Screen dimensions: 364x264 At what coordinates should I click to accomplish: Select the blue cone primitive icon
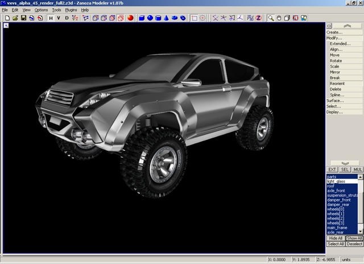click(167, 18)
